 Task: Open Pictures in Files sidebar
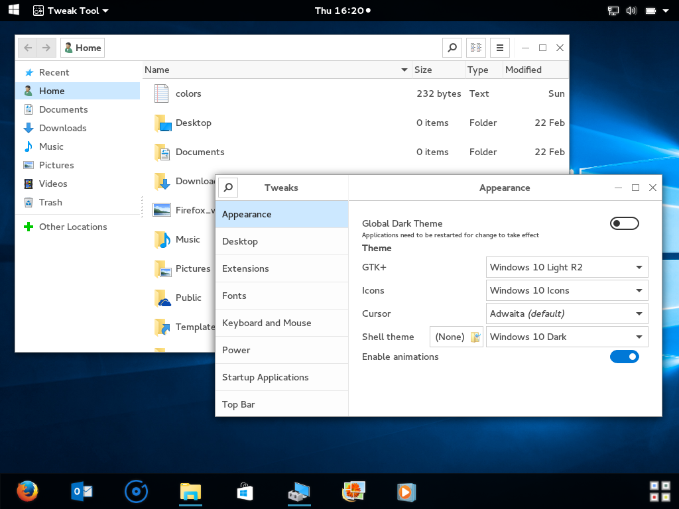tap(78, 165)
